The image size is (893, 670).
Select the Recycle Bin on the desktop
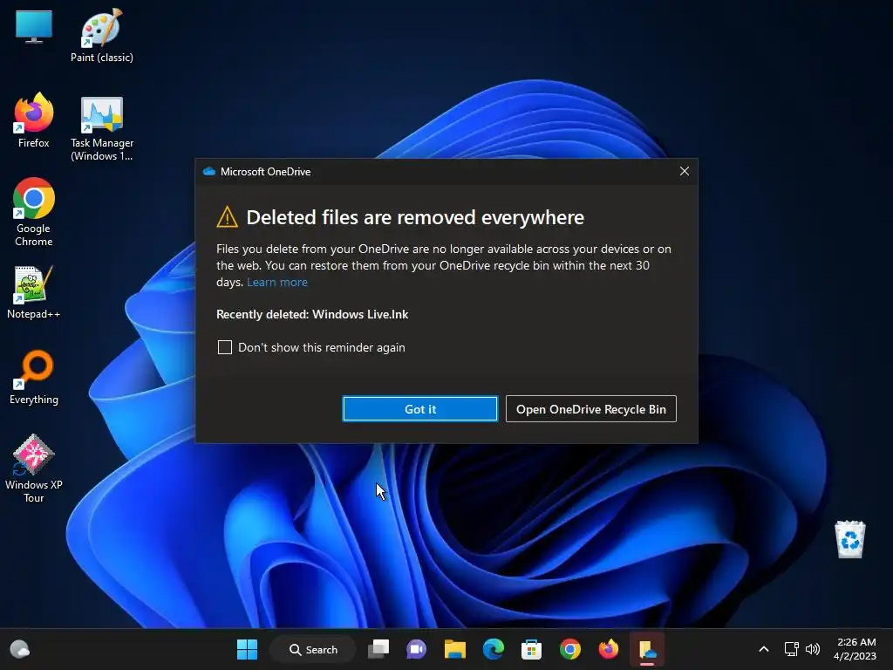click(x=849, y=539)
